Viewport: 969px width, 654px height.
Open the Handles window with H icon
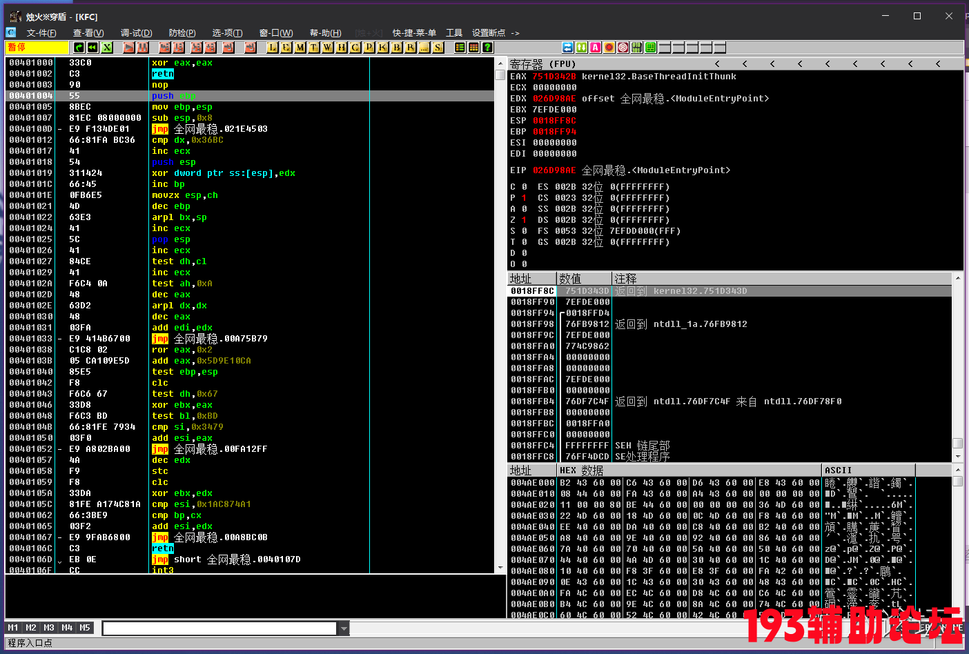click(342, 48)
